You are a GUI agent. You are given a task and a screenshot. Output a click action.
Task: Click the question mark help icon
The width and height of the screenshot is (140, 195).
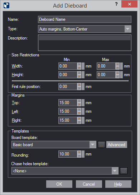[116, 4]
